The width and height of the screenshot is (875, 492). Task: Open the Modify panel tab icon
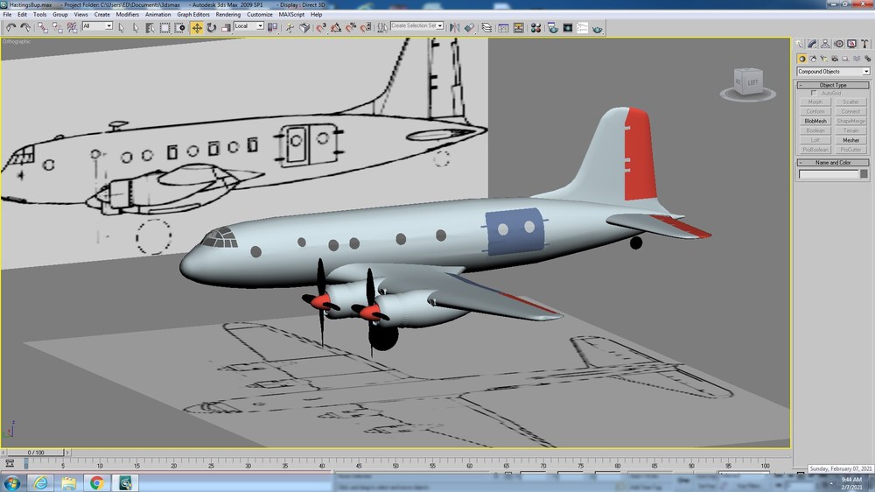coord(812,44)
